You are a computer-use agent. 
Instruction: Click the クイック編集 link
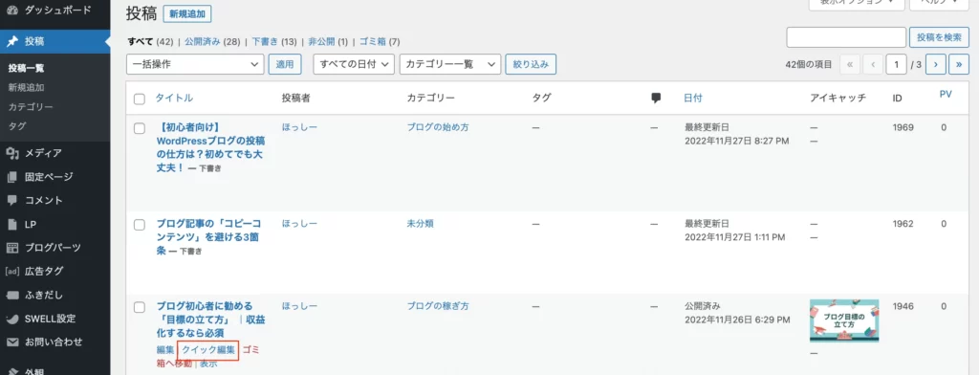pos(208,350)
